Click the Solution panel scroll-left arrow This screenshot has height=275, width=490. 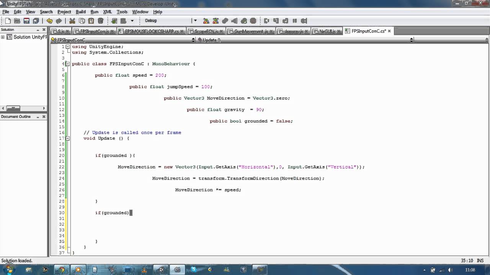point(3,108)
